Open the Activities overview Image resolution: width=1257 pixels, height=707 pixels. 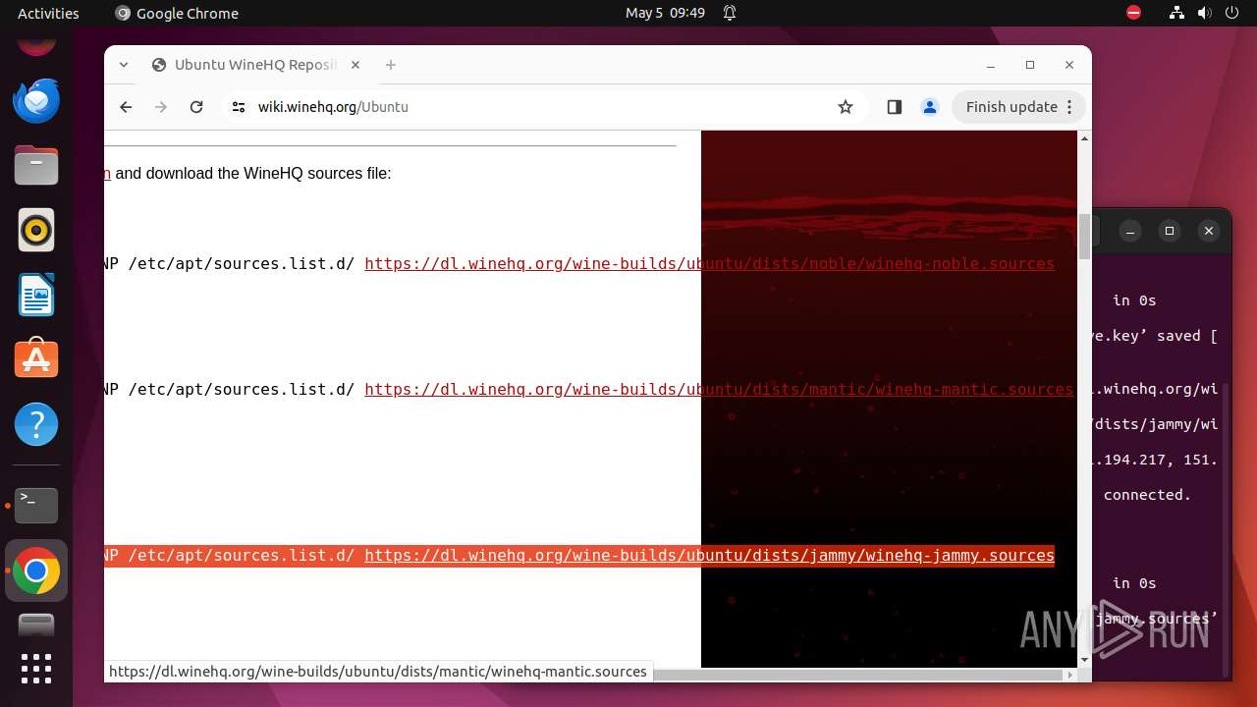point(48,13)
